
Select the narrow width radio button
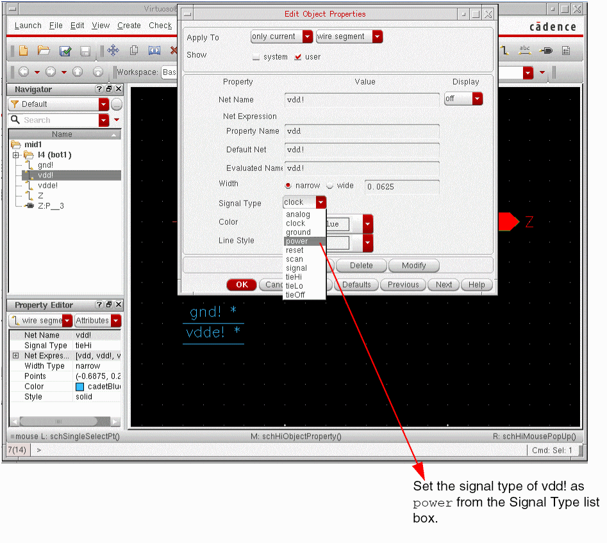[x=288, y=186]
